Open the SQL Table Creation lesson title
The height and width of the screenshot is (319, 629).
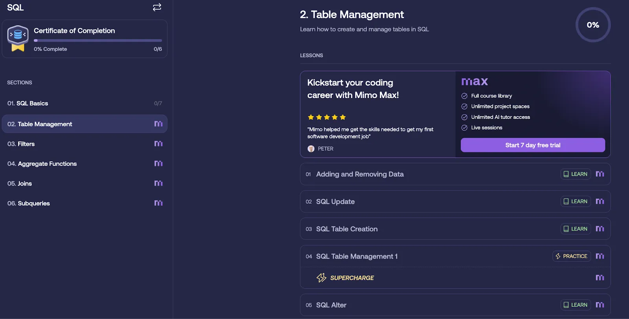click(347, 229)
